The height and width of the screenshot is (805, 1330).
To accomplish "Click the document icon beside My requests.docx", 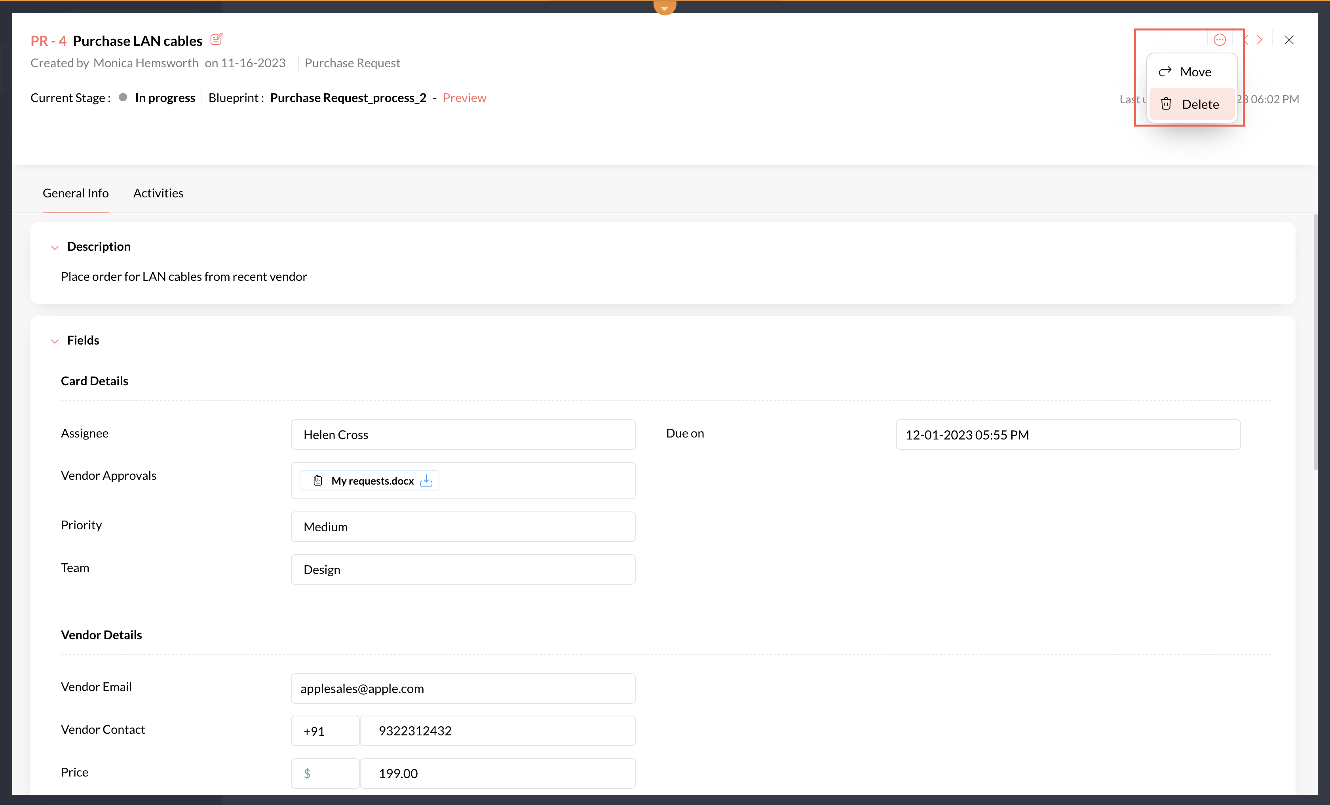I will click(318, 480).
